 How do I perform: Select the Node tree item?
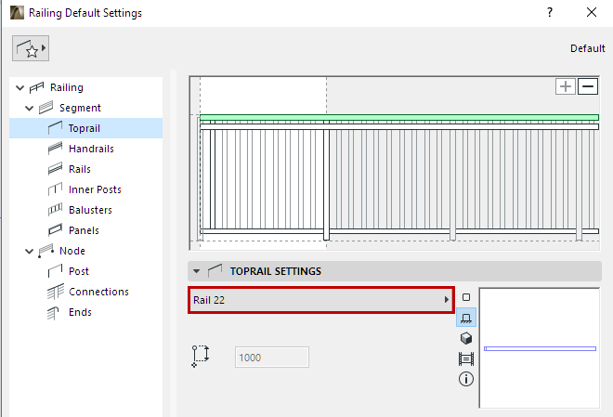pyautogui.click(x=72, y=251)
